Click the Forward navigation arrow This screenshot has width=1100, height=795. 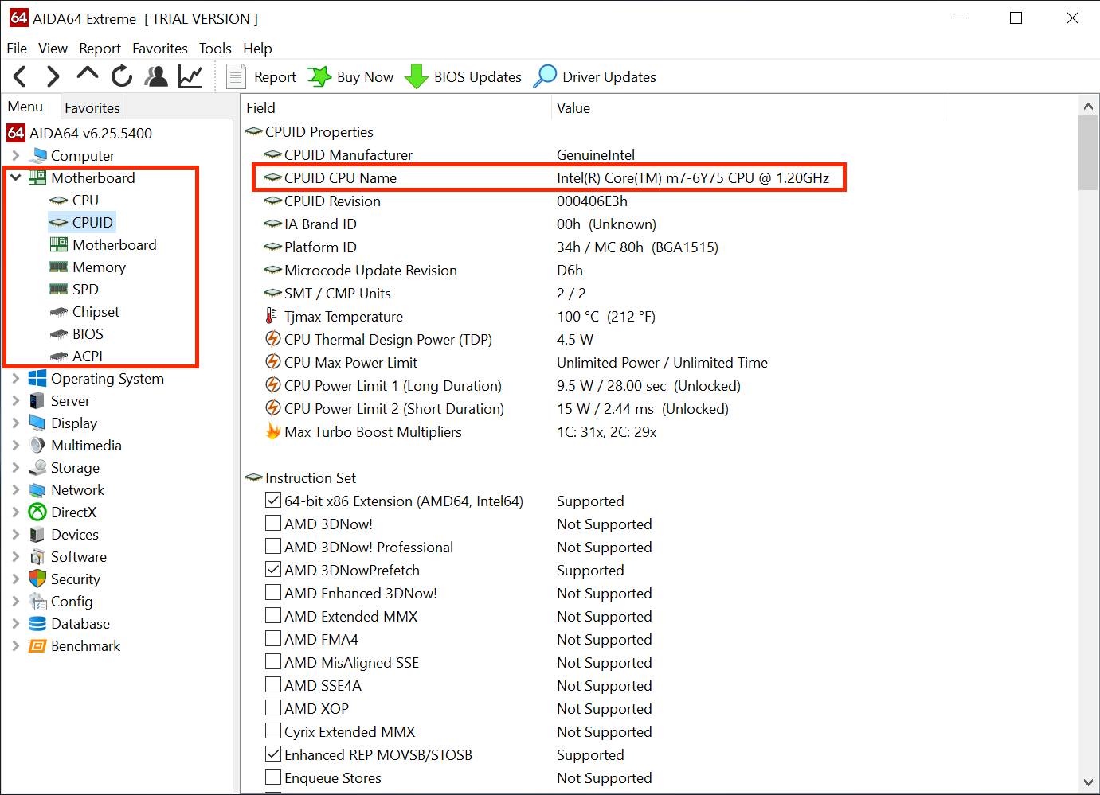[x=53, y=76]
